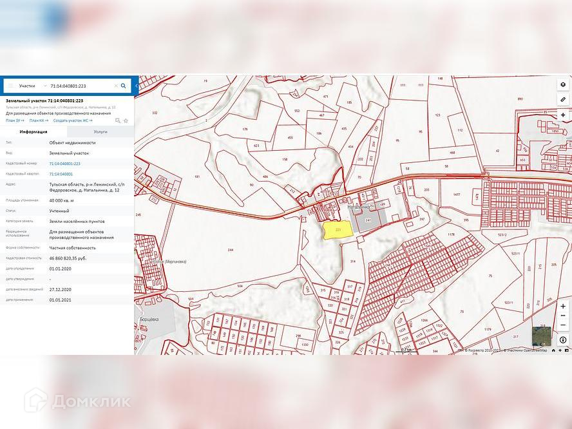572x429 pixels.
Task: Select the yellow highlighted parcel 223
Action: click(338, 230)
